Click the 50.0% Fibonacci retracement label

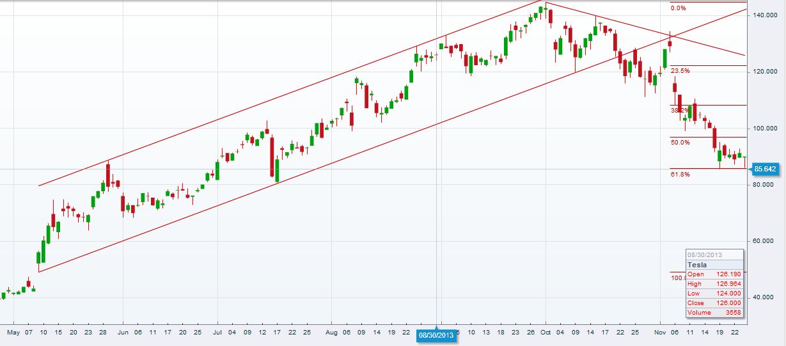tap(680, 143)
